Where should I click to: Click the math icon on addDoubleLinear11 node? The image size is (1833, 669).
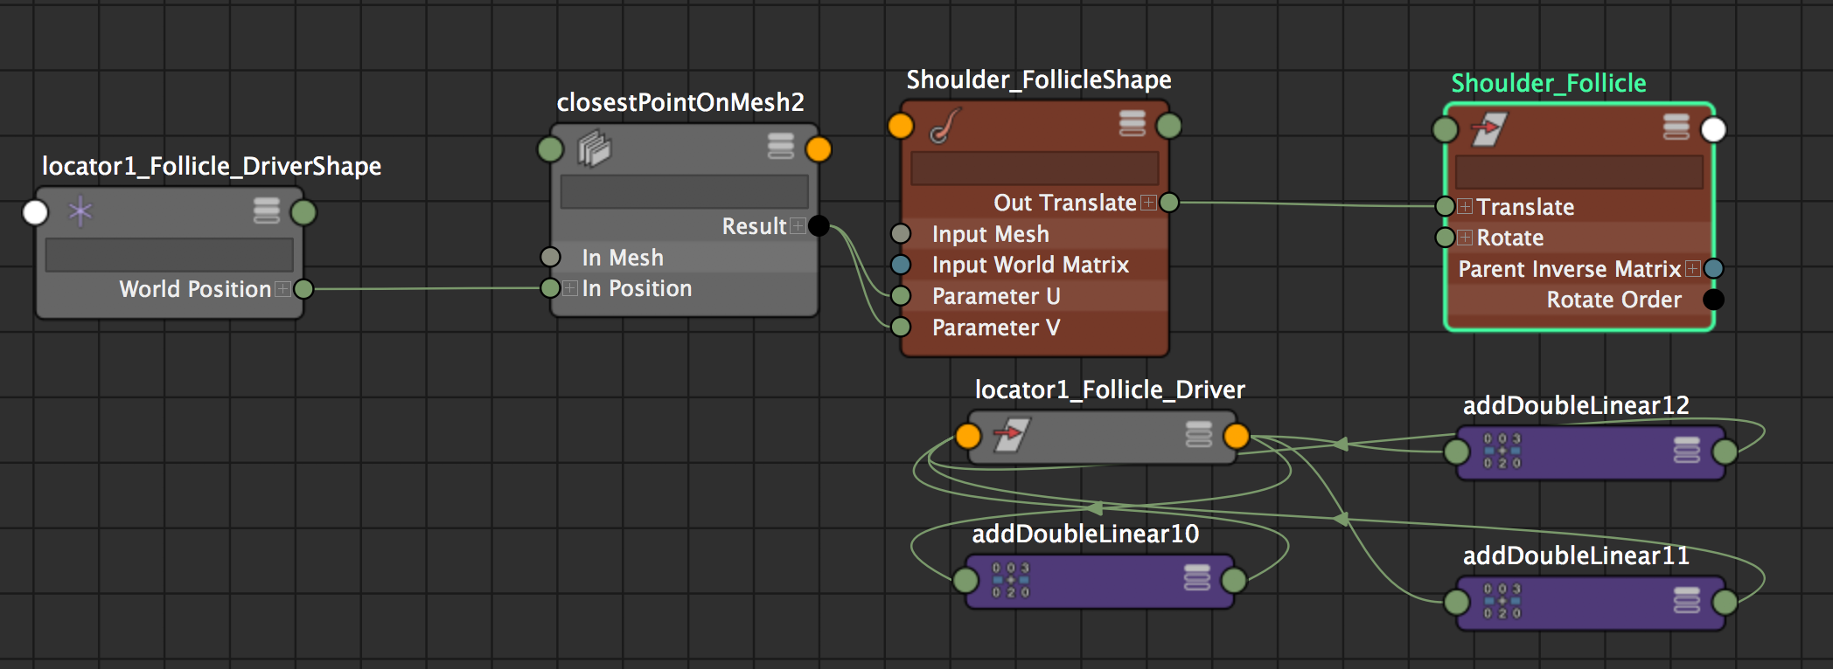(1502, 601)
